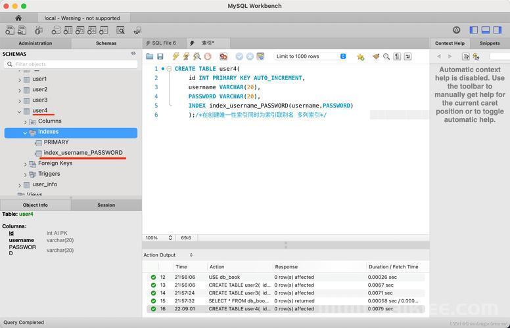Refresh schemas list icon
Screen dimensions: 510x328
(133, 53)
